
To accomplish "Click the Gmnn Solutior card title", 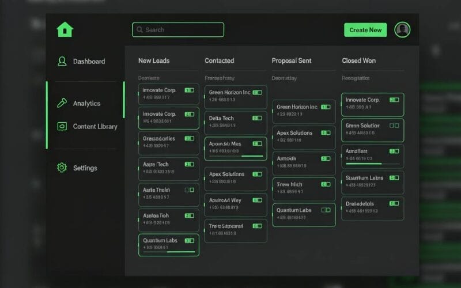I will pos(362,126).
